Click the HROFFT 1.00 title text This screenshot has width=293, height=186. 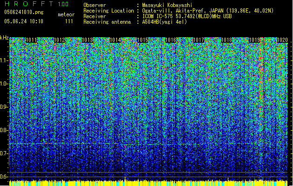37,4
